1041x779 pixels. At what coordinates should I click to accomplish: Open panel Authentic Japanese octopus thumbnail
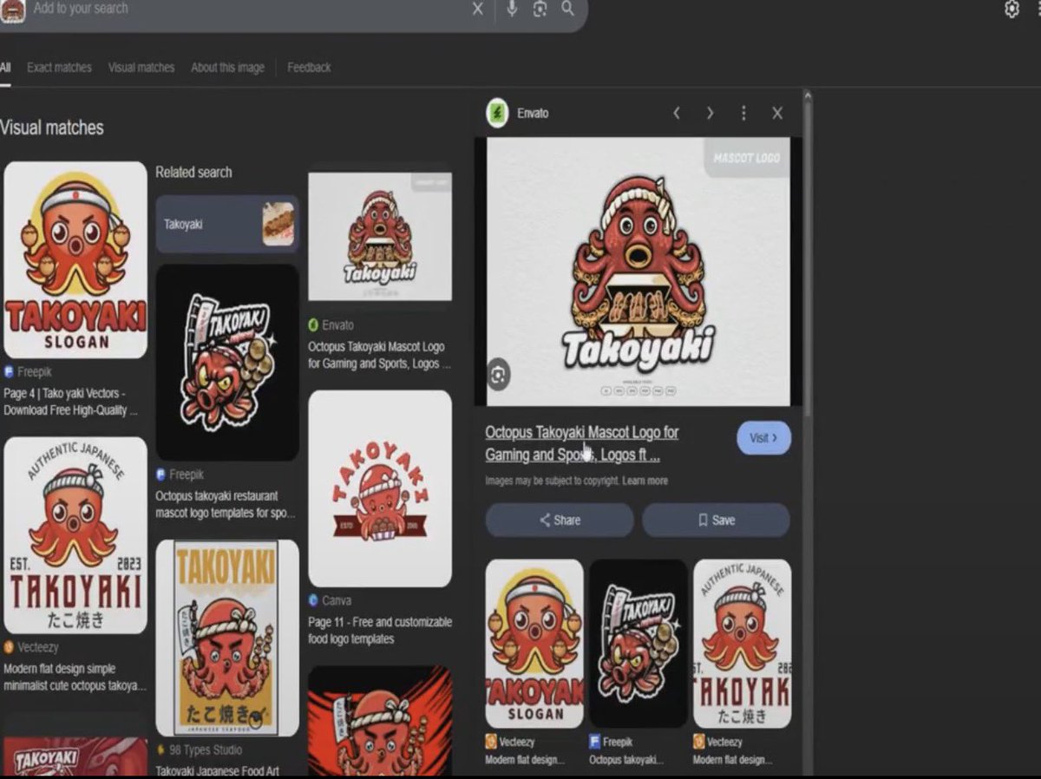pyautogui.click(x=743, y=644)
